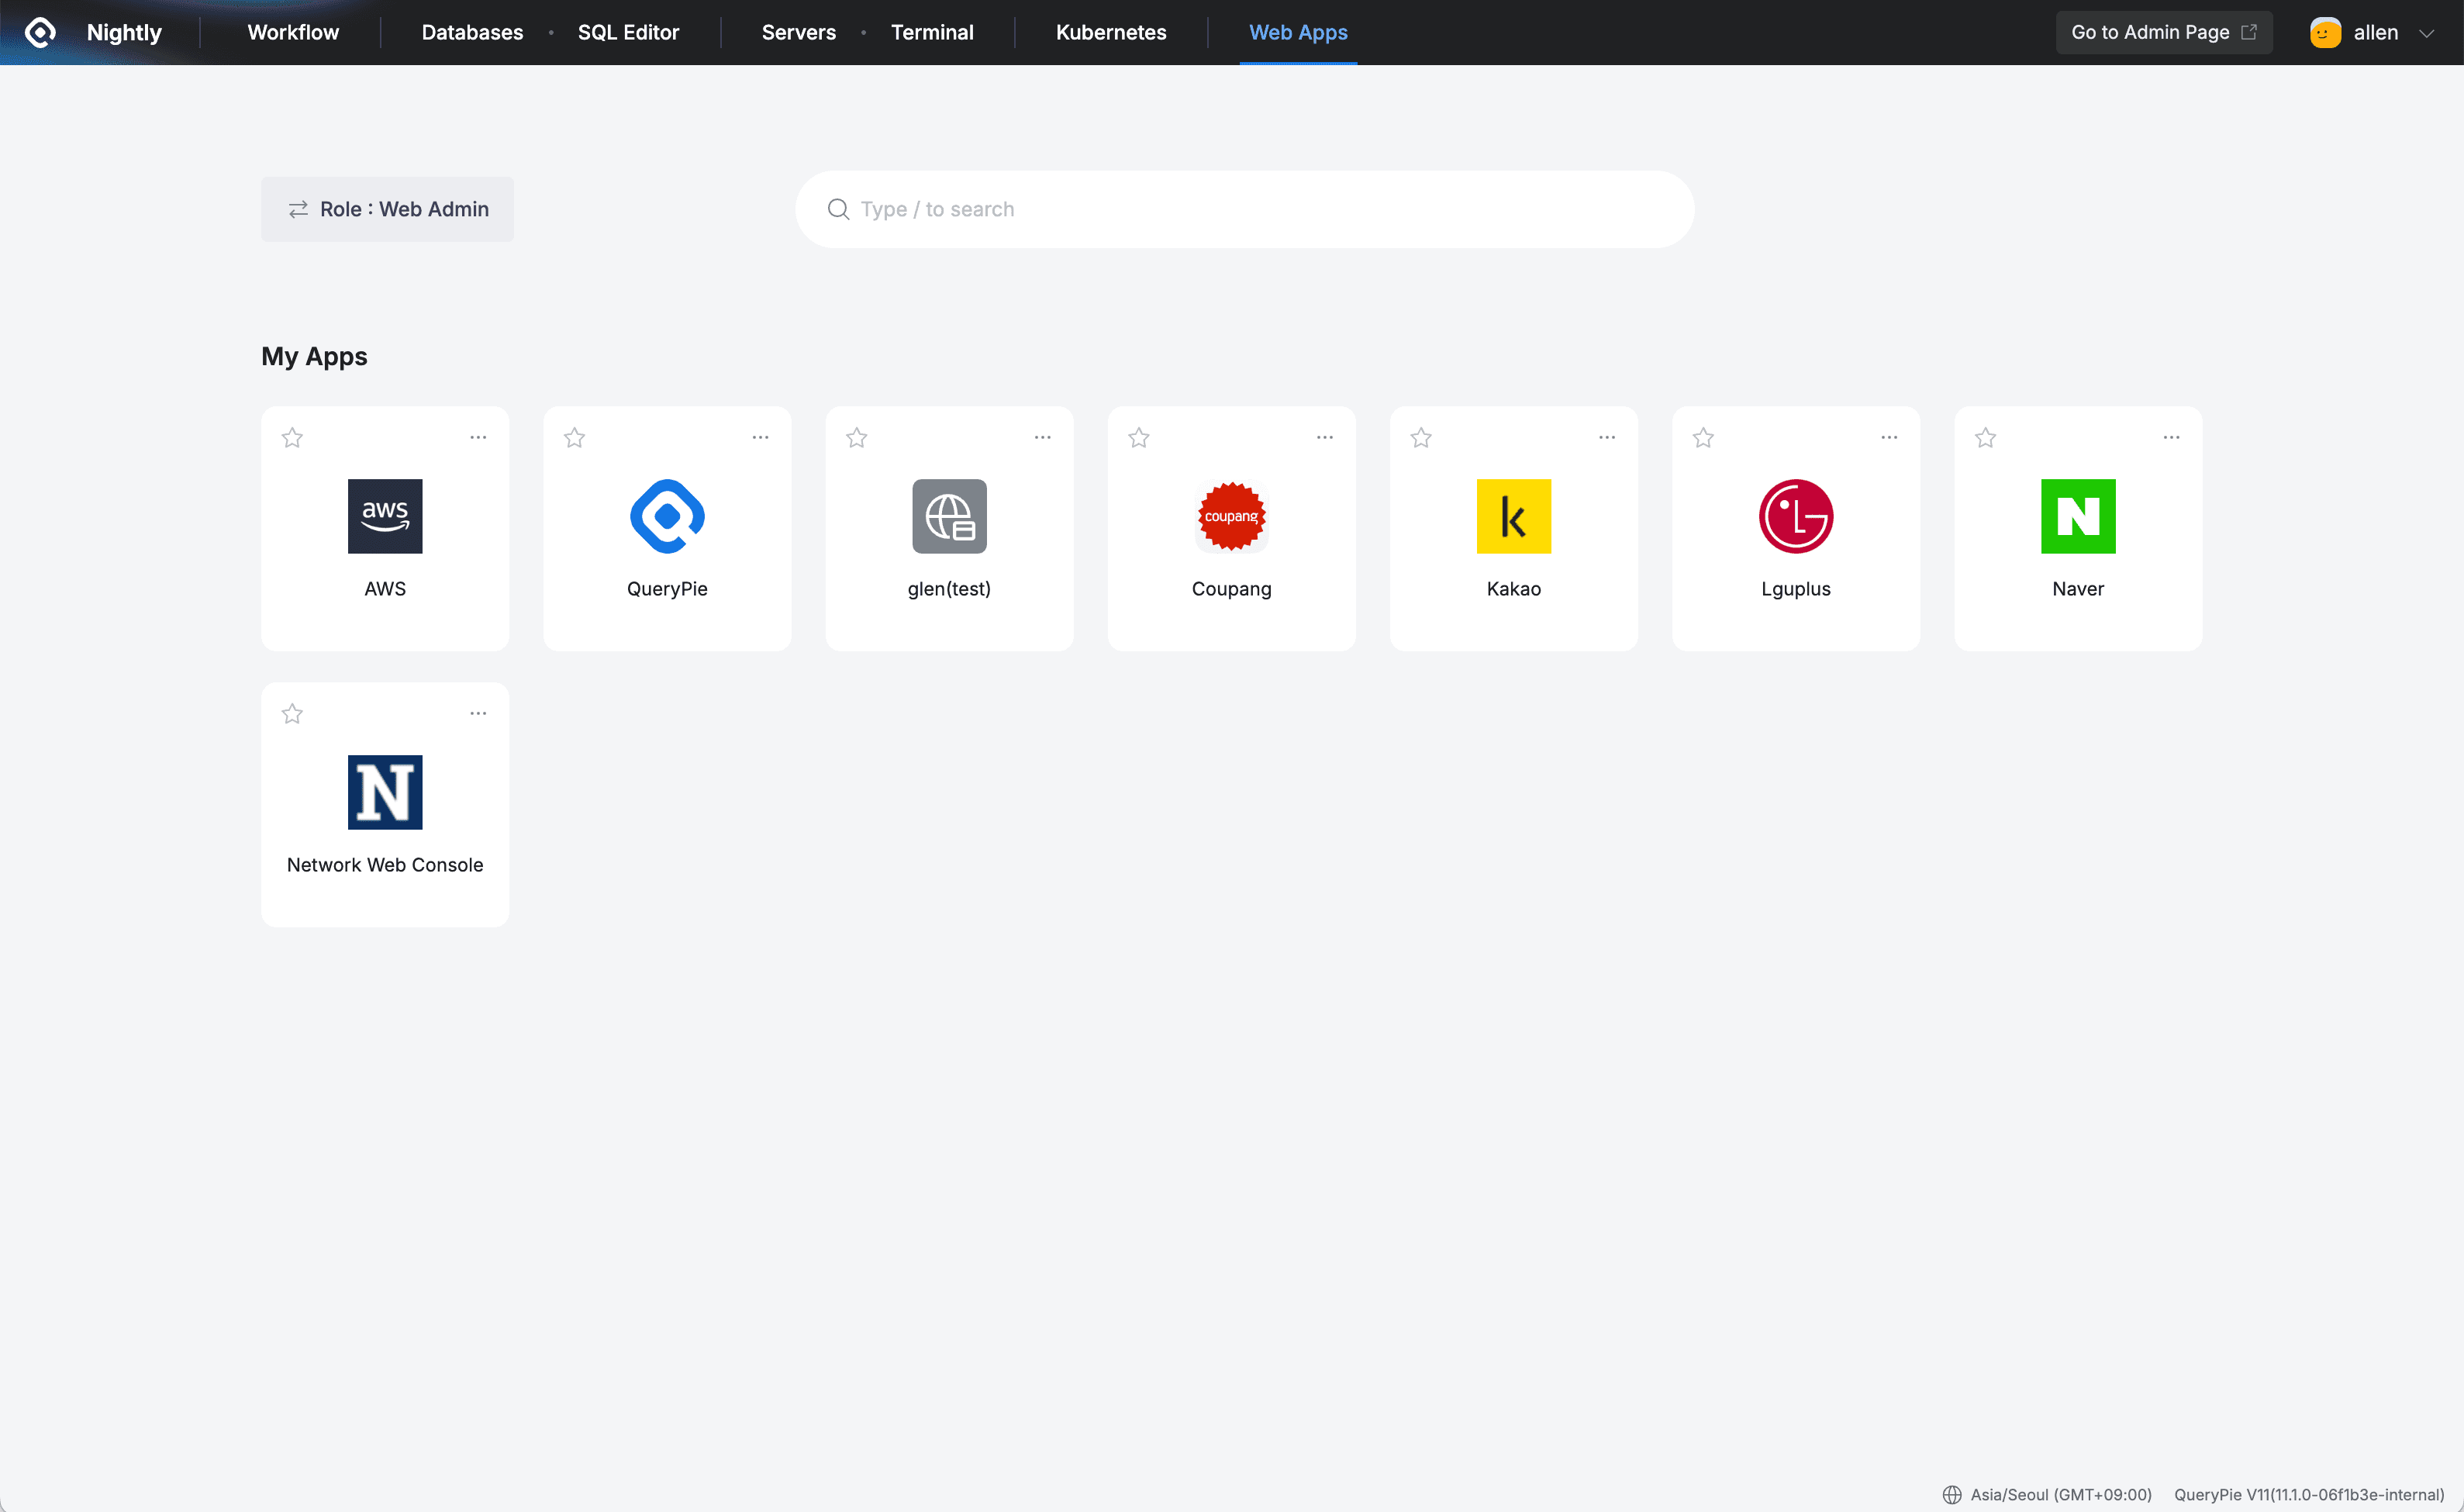The image size is (2464, 1512).
Task: Click the Role : Web Admin switcher
Action: 386,209
